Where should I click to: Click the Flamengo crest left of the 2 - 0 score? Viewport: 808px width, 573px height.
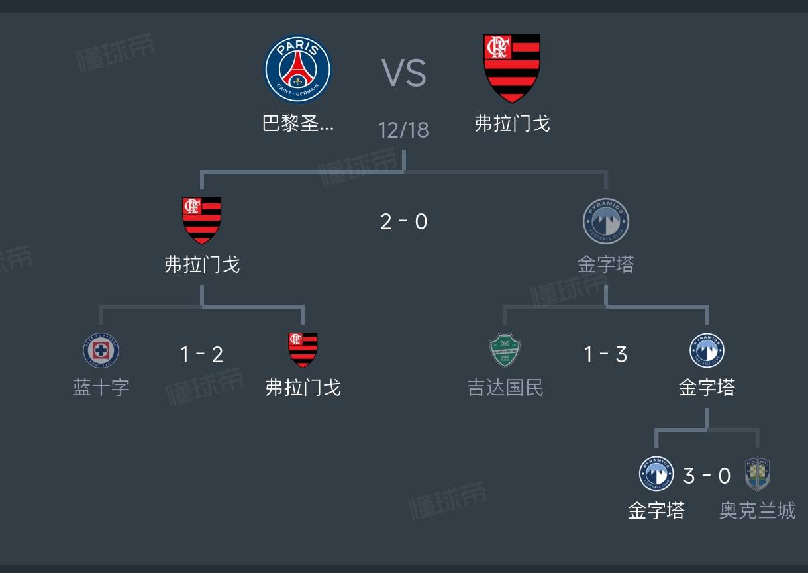(x=202, y=221)
